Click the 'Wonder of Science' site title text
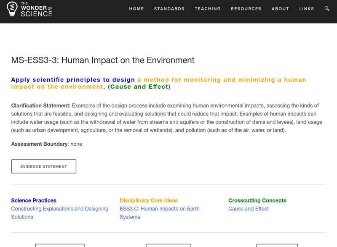Image resolution: width=337 pixels, height=247 pixels. (36, 9)
